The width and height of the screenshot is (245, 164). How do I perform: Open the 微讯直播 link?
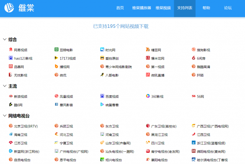[x=158, y=75]
